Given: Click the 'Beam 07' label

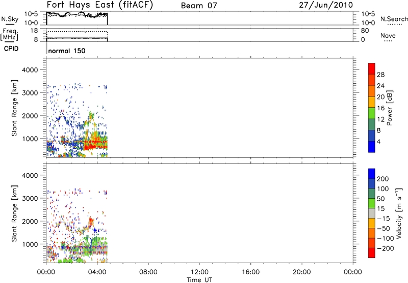Looking at the screenshot, I should point(199,6).
